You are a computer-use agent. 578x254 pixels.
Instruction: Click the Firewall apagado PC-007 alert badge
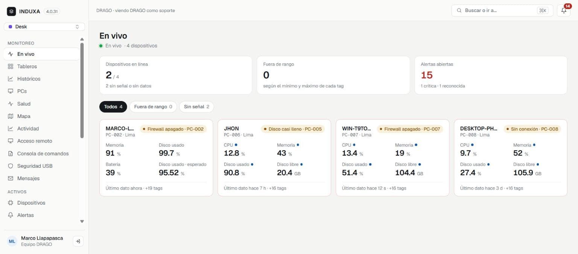[410, 129]
